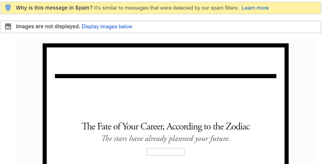Click Display images below link
The height and width of the screenshot is (164, 322).
point(107,27)
